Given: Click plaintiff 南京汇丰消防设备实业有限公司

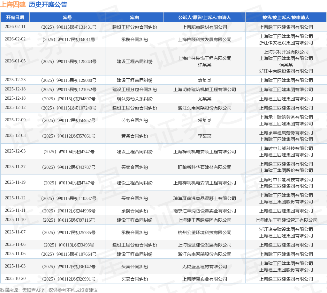Looking at the screenshot, I should (205, 211).
